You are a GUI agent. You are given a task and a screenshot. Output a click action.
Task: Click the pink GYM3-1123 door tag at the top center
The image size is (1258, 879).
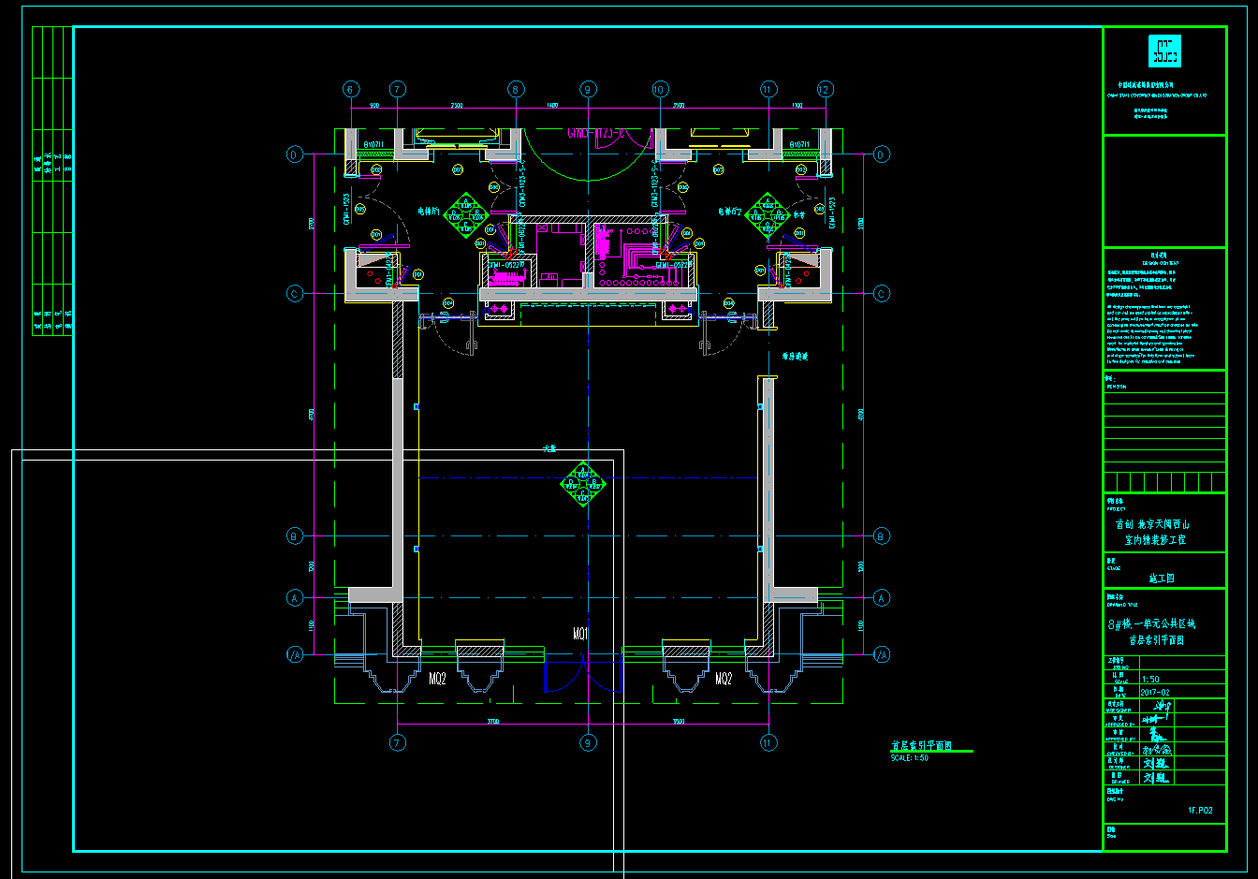pyautogui.click(x=594, y=133)
